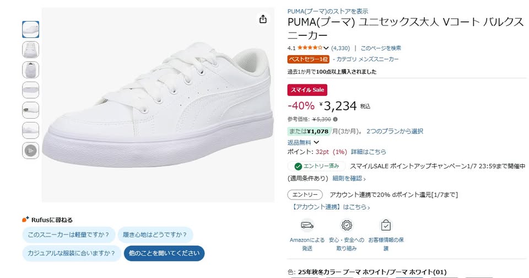Image resolution: width=529 pixels, height=278 pixels.
Task: Open 細則を確認 details link
Action: pos(349,178)
